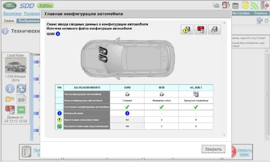
Task: Click the GWM column header
Action: pyautogui.click(x=127, y=88)
